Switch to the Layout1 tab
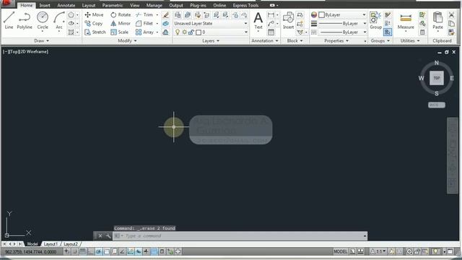462x260 pixels. tap(51, 244)
